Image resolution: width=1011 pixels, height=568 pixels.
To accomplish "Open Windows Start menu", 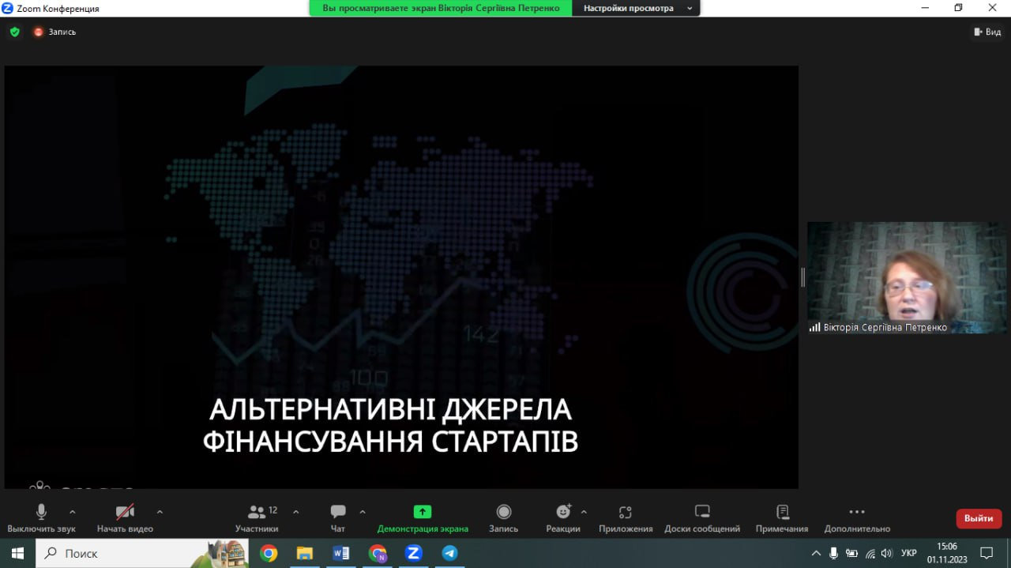I will [17, 553].
